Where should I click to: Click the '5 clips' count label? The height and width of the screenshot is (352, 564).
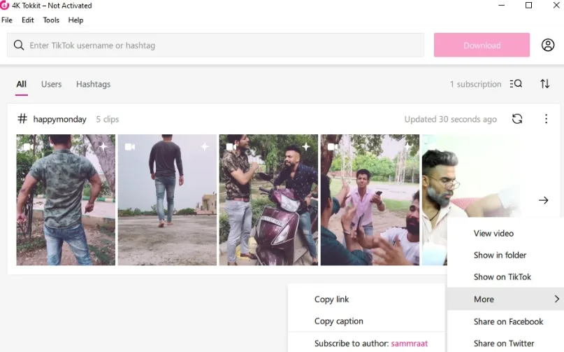point(107,119)
